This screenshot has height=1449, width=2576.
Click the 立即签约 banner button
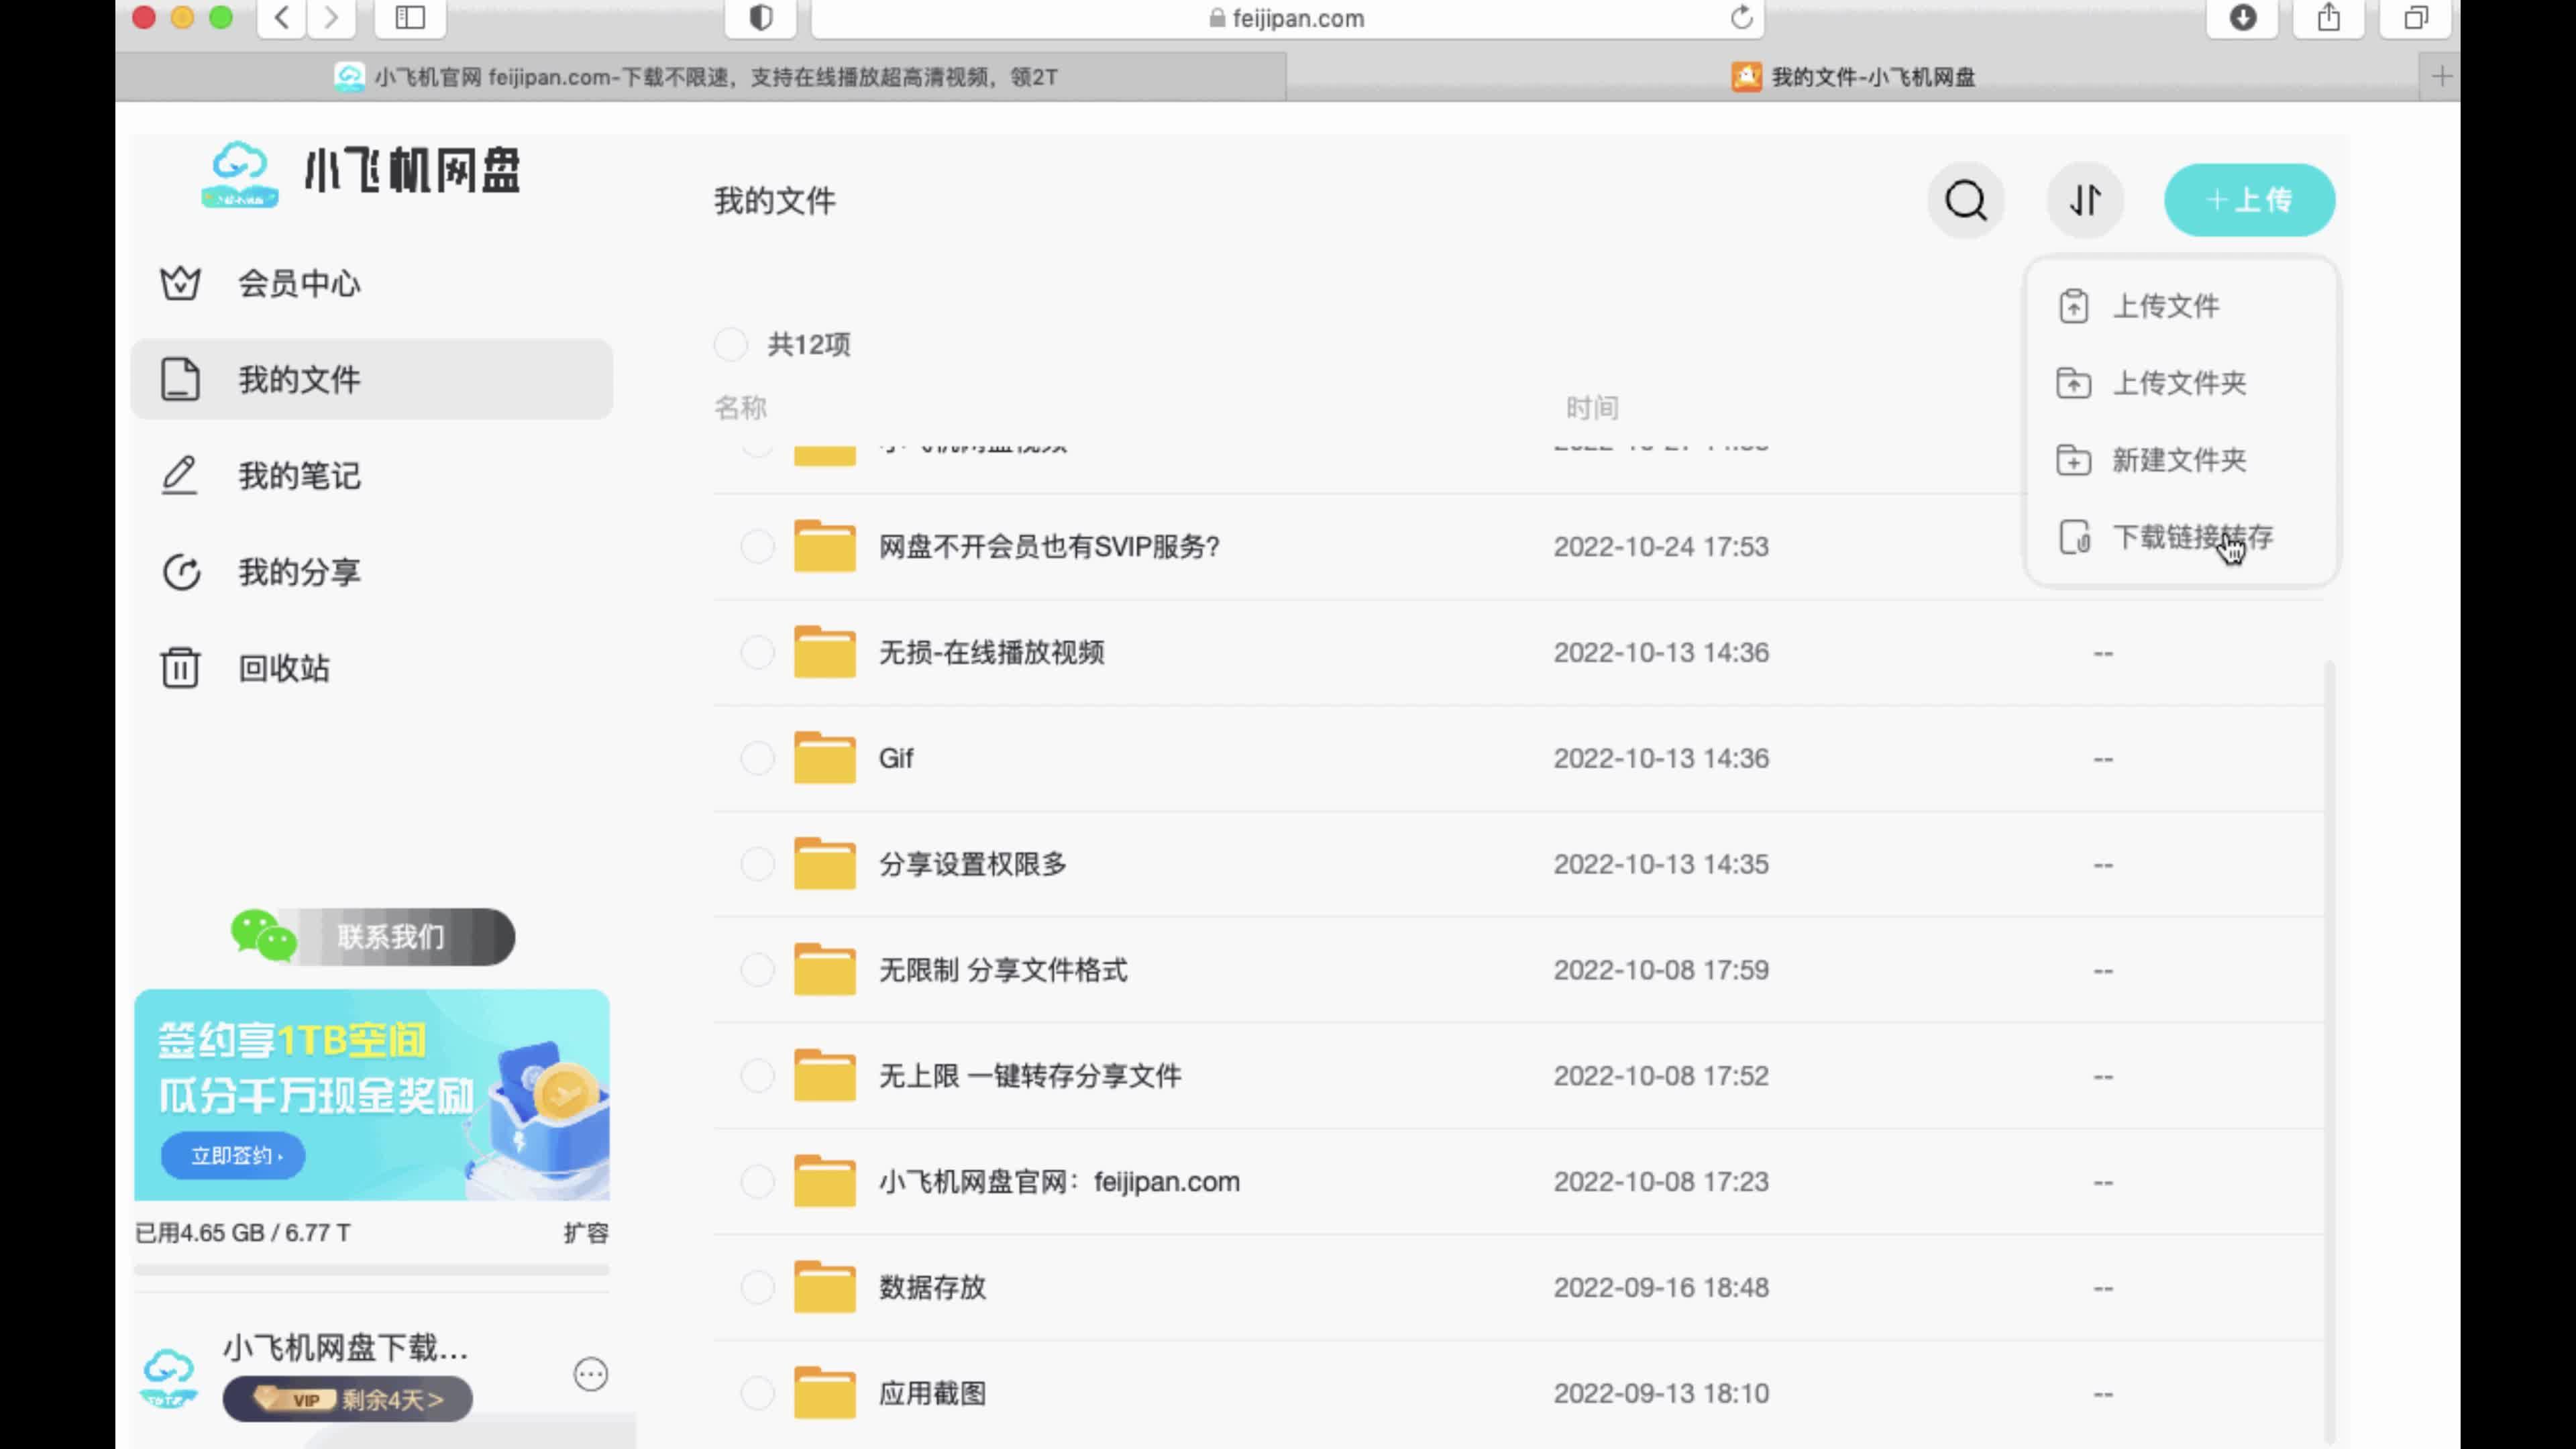[x=233, y=1156]
